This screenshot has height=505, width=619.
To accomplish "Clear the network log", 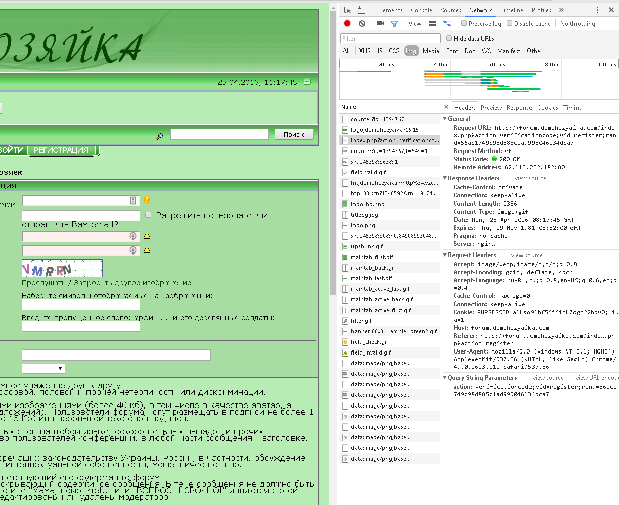I will 362,23.
